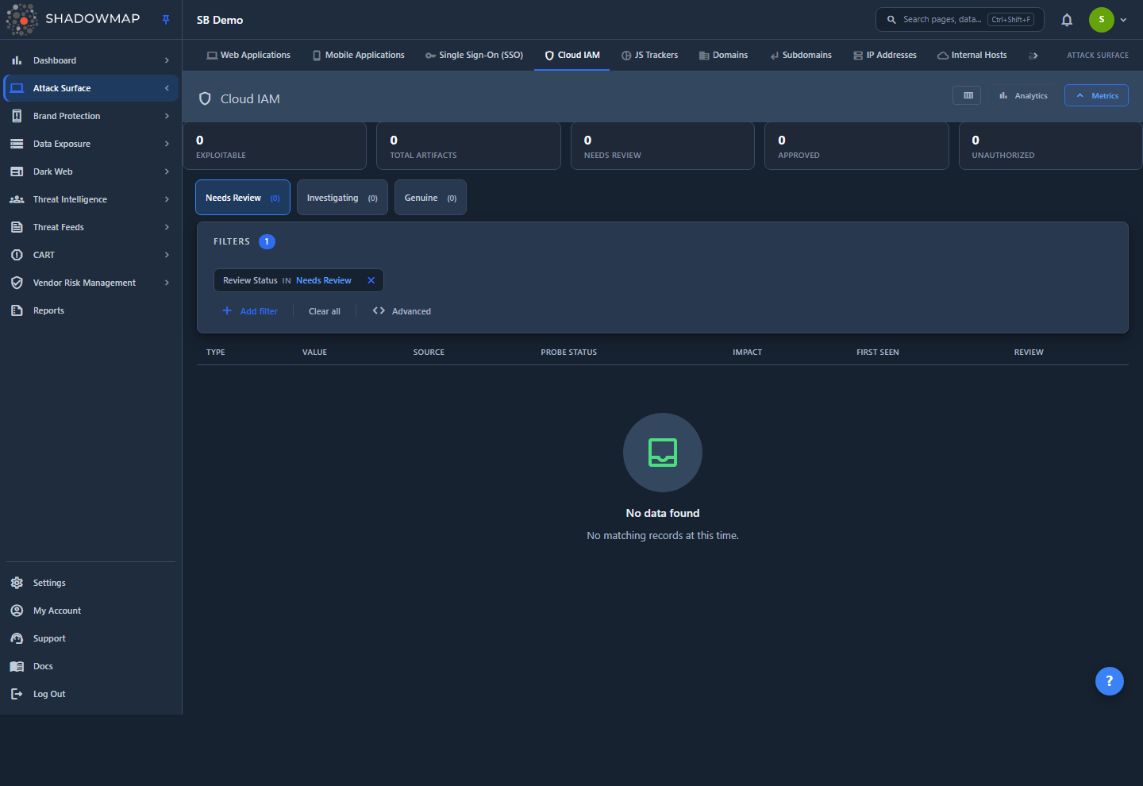
Task: Click the Threat Feeds icon
Action: (17, 227)
